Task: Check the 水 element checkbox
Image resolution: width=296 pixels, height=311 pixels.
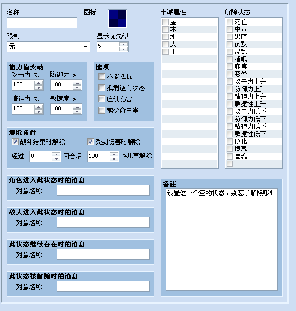Action: (x=166, y=37)
